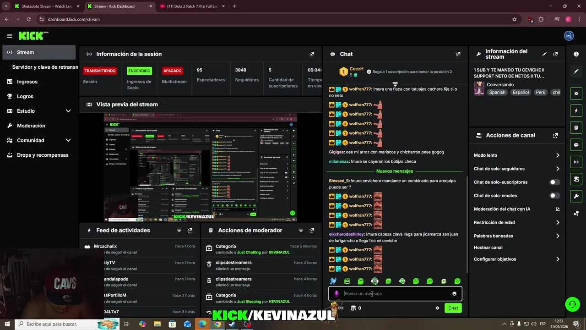The height and width of the screenshot is (330, 586).
Task: Click Hostear canal
Action: click(x=488, y=247)
